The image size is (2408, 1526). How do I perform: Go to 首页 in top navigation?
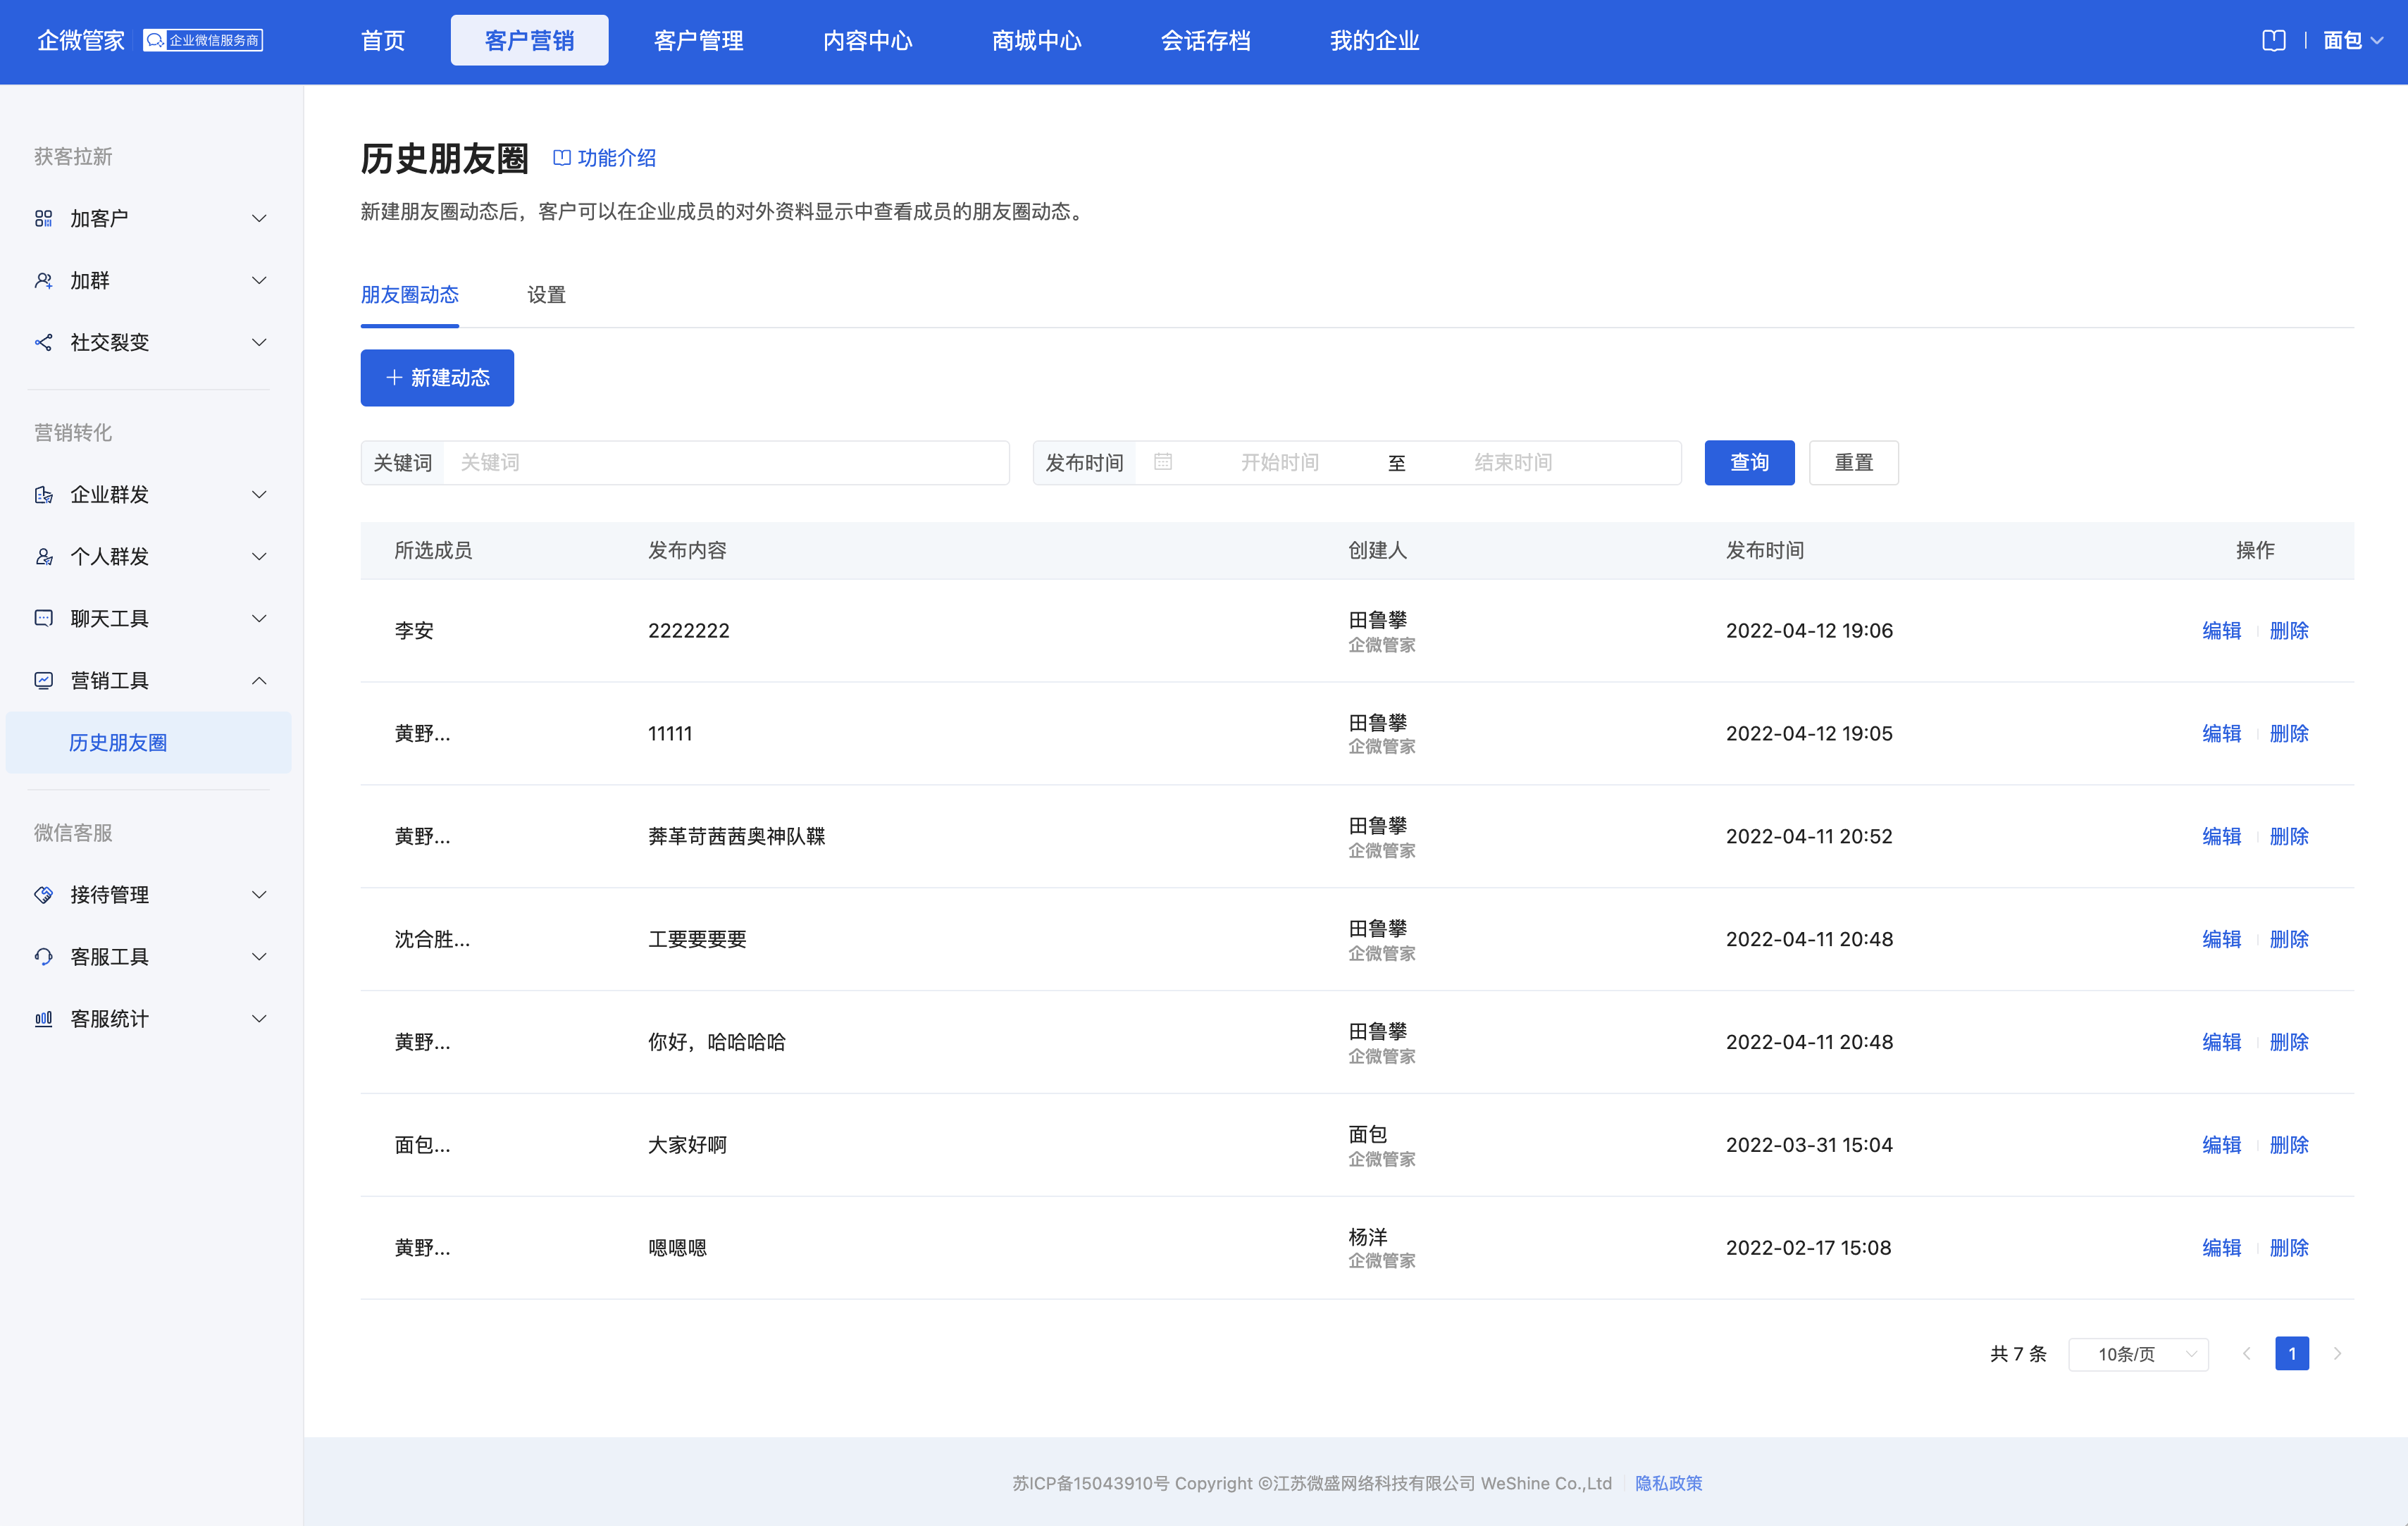point(383,40)
